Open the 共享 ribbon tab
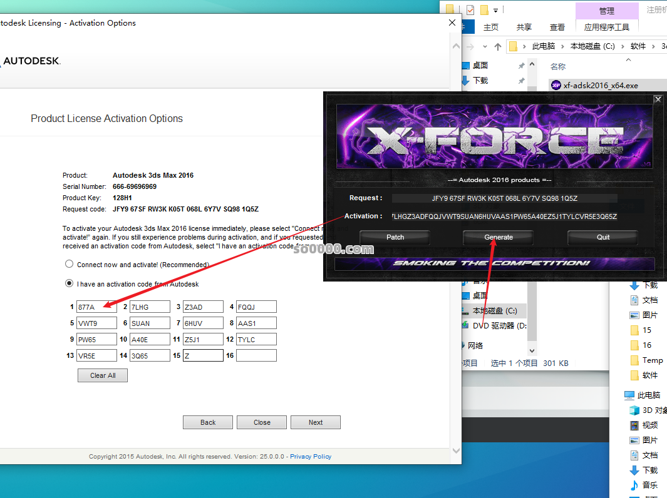Viewport: 667px width, 498px height. point(524,28)
